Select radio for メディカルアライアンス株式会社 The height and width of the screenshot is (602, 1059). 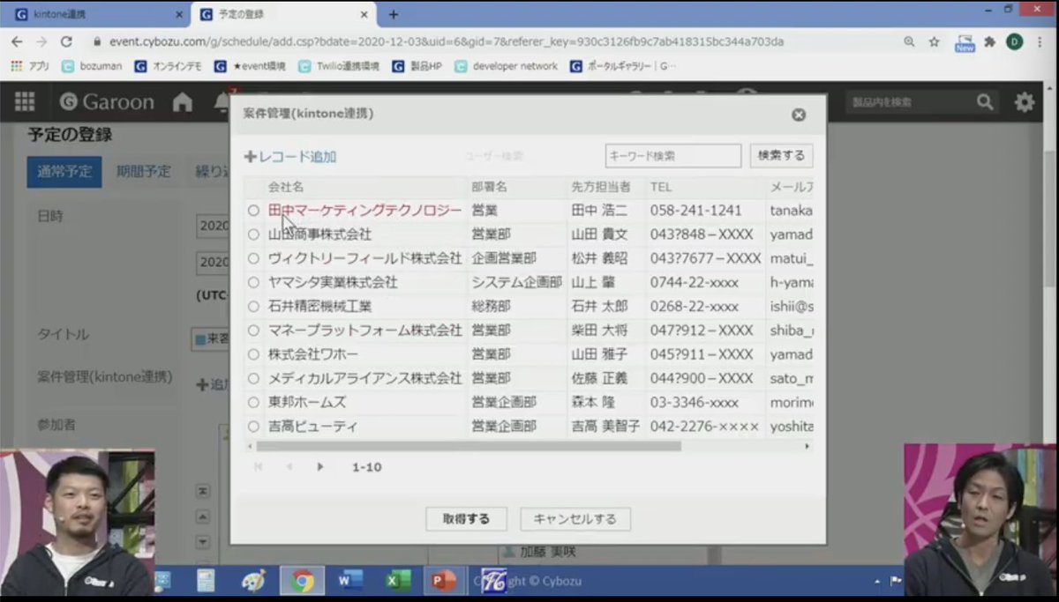pyautogui.click(x=253, y=378)
